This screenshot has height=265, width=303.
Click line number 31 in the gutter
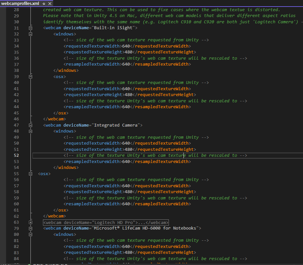click(x=16, y=28)
